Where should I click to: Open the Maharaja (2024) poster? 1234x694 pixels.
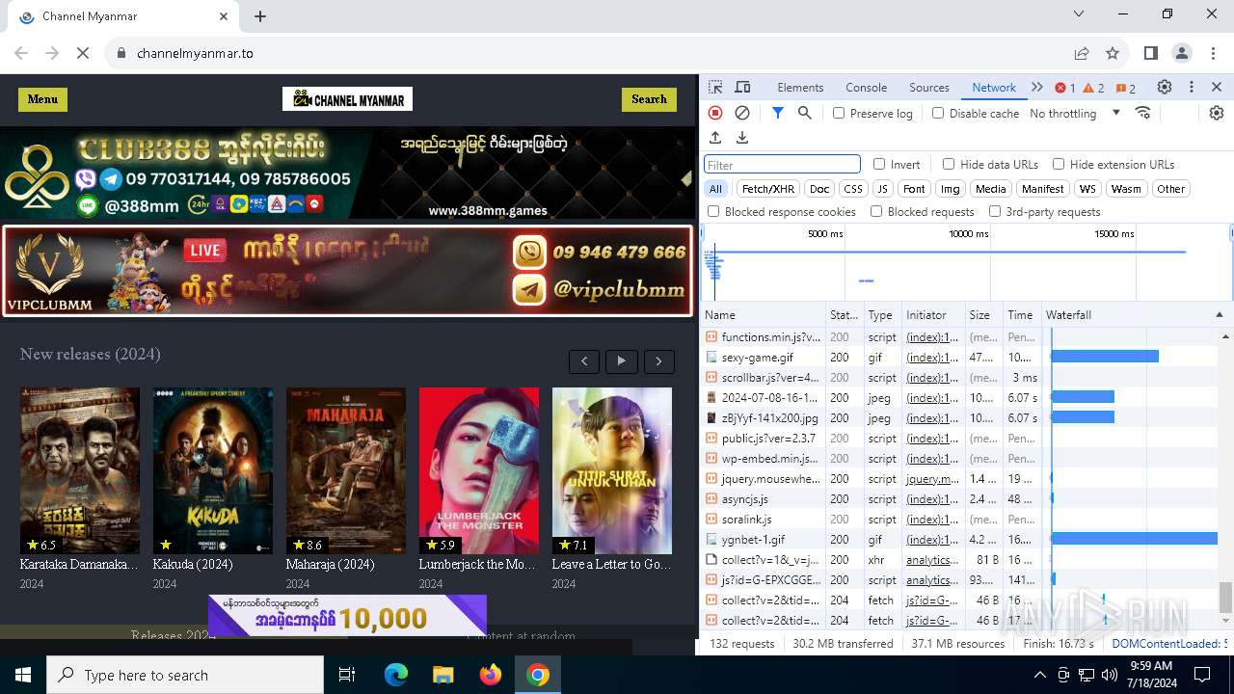pyautogui.click(x=346, y=470)
